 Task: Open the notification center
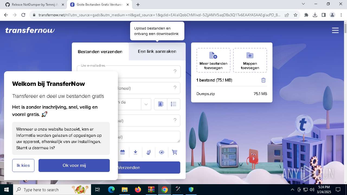(x=338, y=190)
